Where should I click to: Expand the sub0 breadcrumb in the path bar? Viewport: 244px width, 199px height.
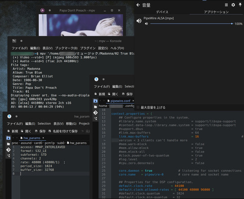(x=60, y=143)
